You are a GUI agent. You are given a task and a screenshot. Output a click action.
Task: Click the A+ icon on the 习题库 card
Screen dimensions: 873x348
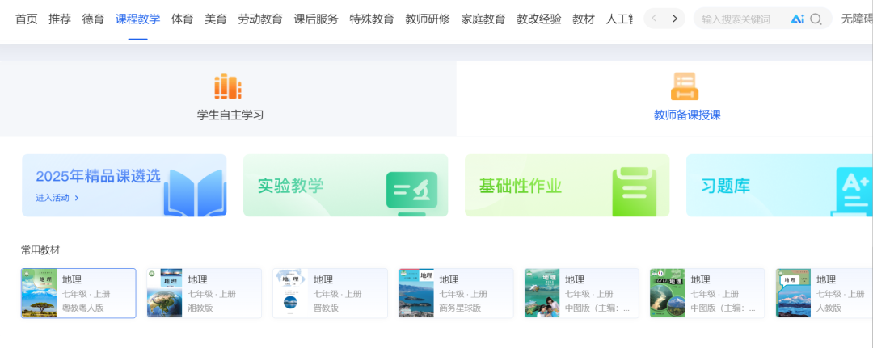click(x=852, y=192)
